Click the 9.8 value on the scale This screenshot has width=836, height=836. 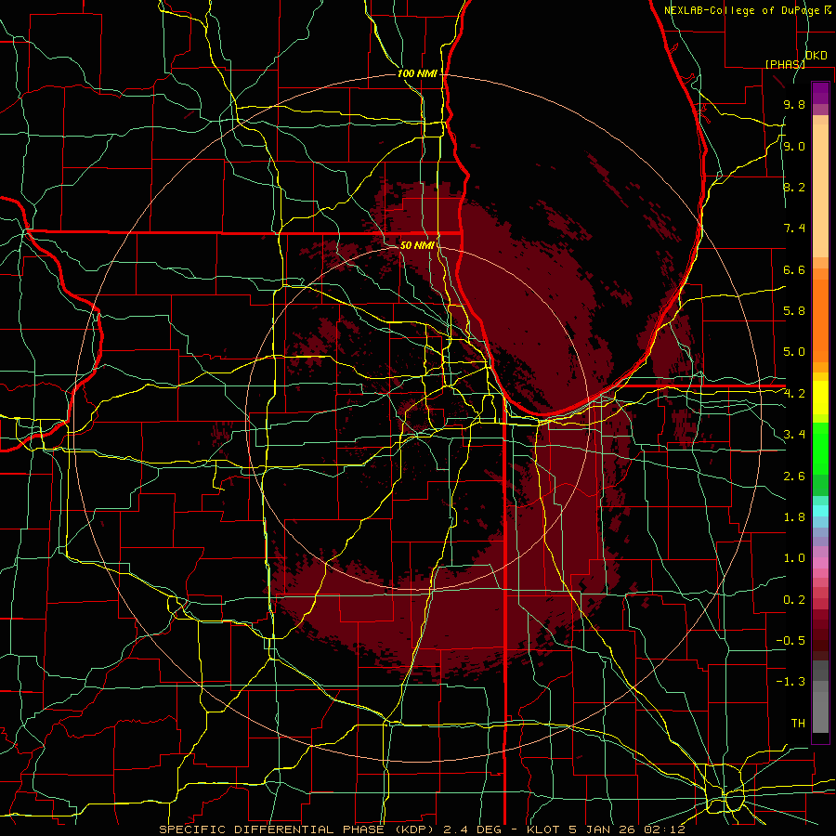click(x=794, y=105)
